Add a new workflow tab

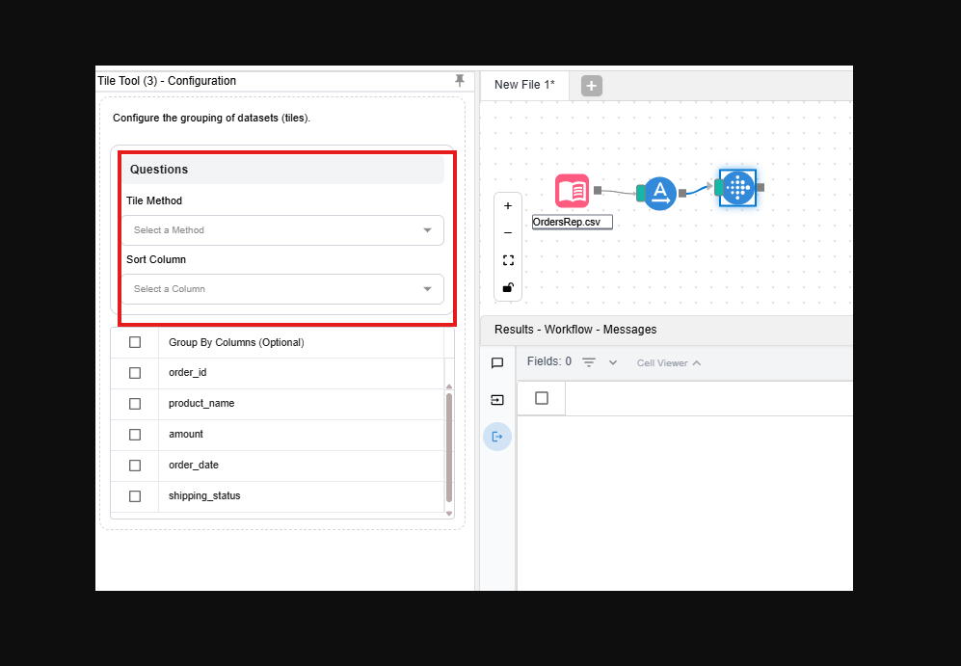592,86
